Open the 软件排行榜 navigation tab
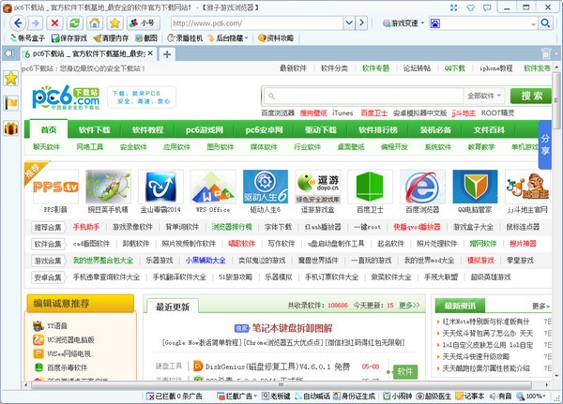Image resolution: width=563 pixels, height=404 pixels. tap(378, 129)
